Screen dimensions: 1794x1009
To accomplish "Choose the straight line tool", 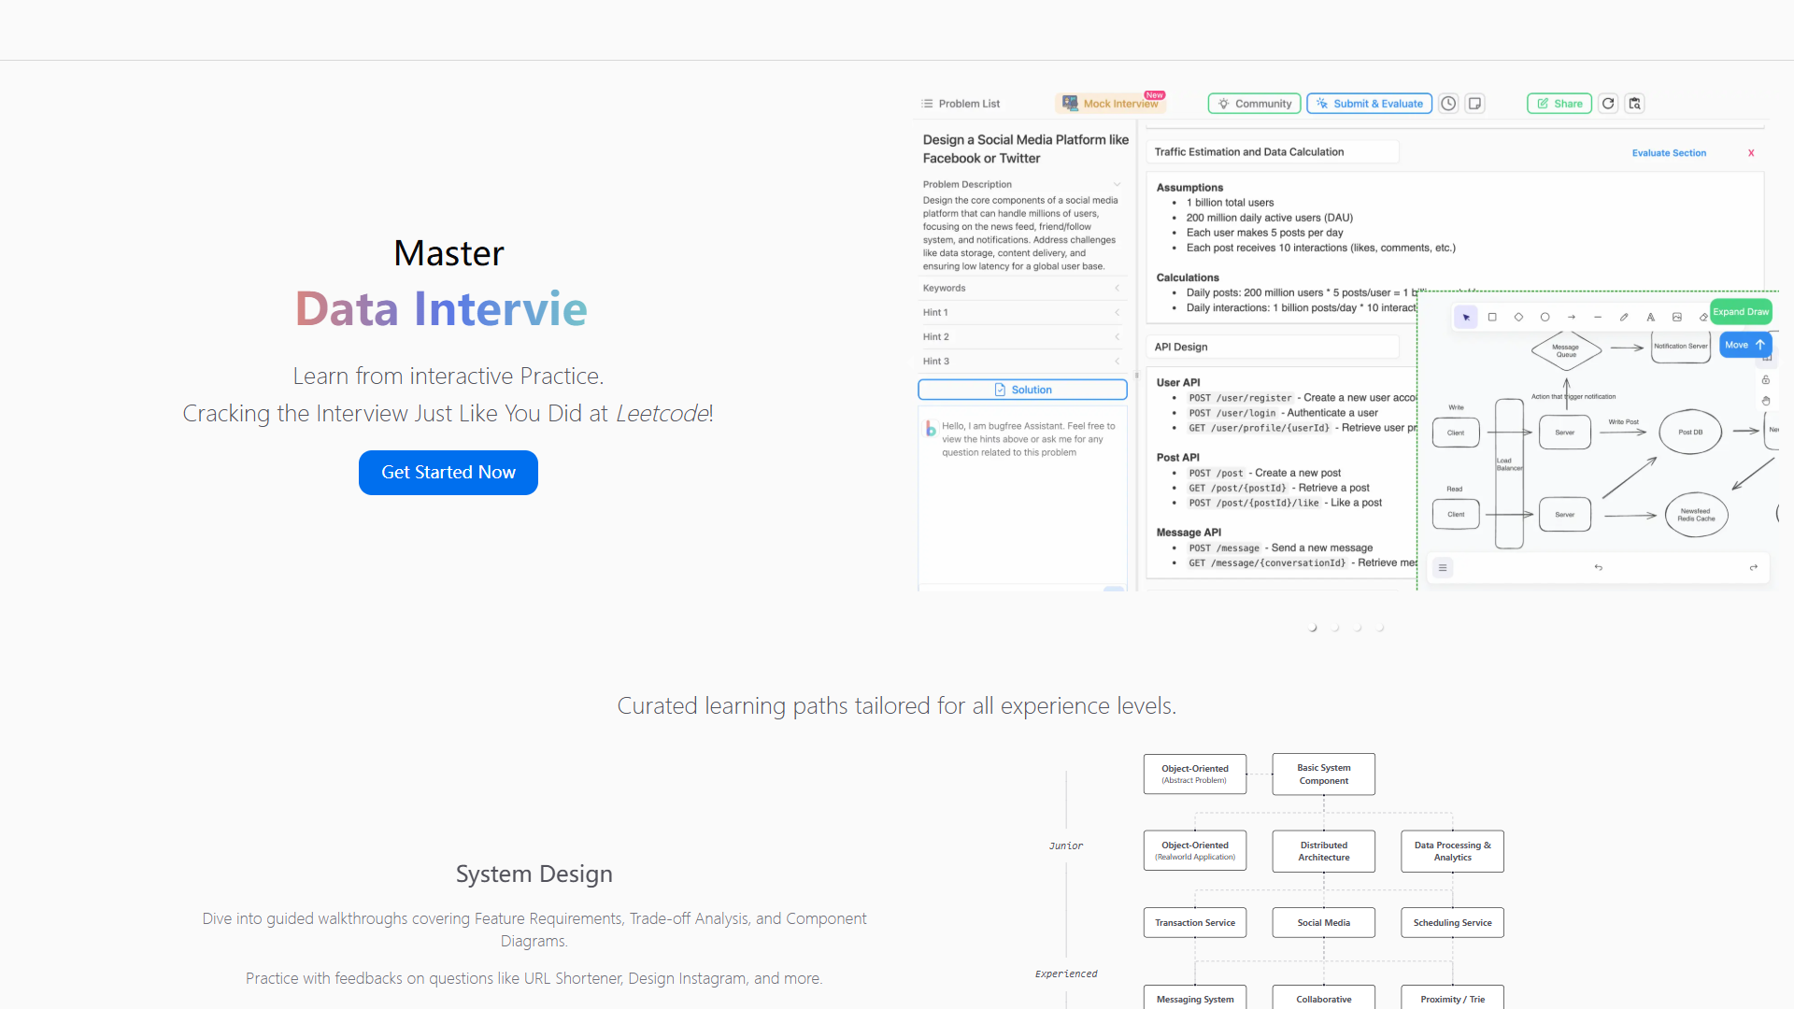I will click(x=1598, y=318).
